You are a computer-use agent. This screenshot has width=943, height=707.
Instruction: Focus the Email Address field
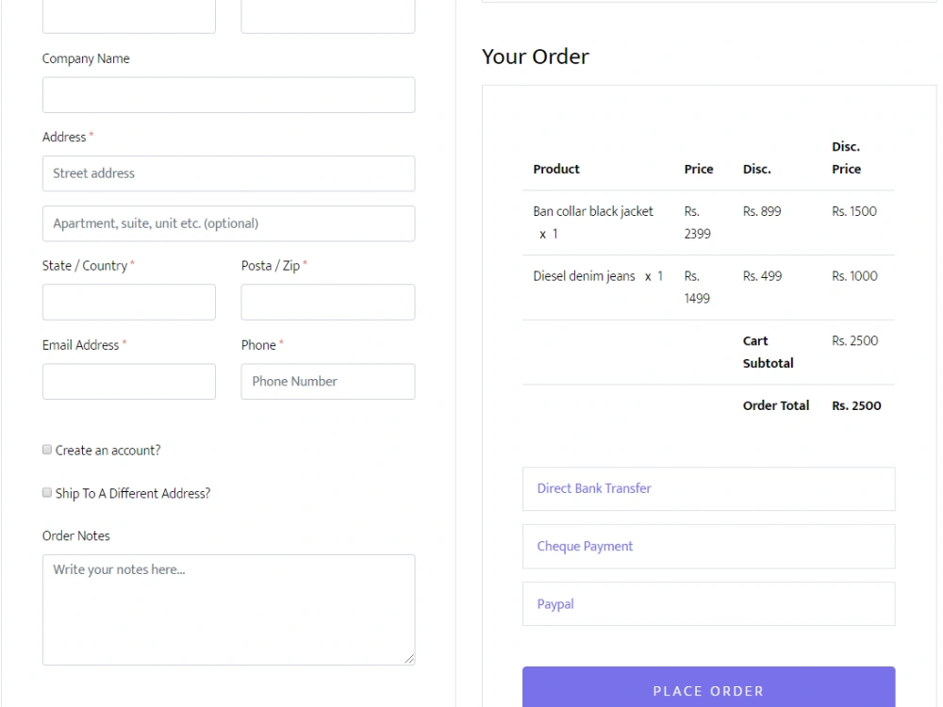(x=128, y=381)
